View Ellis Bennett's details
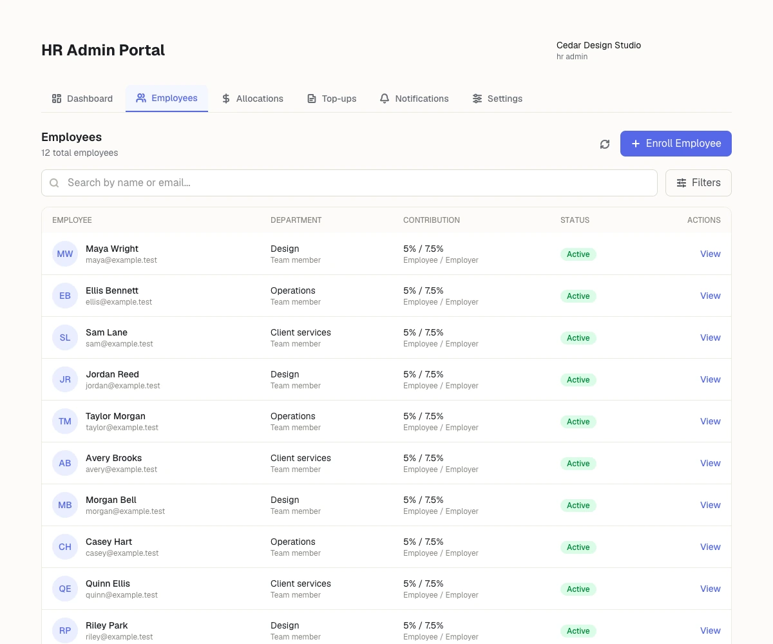The image size is (773, 644). (711, 296)
